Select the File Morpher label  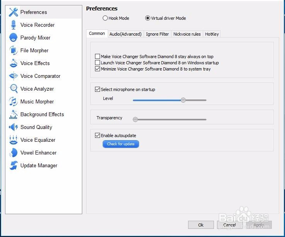[x=34, y=50]
